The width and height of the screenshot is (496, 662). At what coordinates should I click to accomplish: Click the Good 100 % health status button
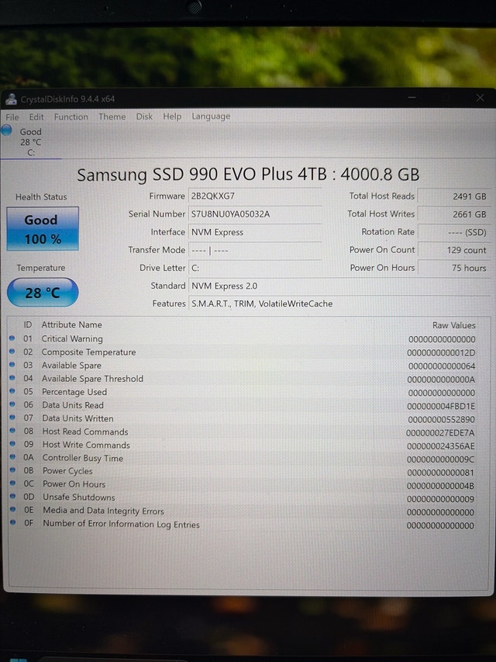click(43, 229)
